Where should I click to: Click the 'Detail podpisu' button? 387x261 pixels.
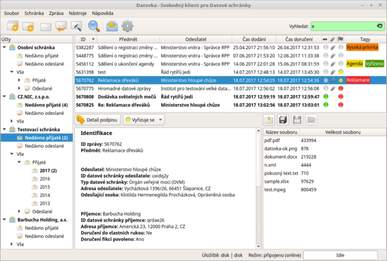97,120
